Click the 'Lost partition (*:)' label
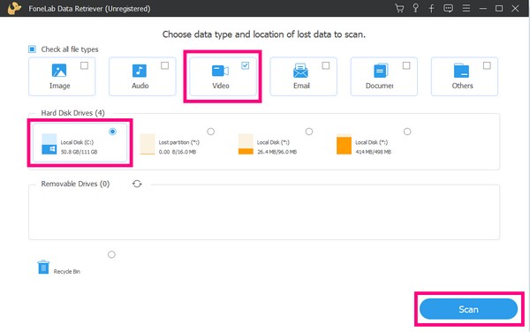This screenshot has height=332, width=530. click(x=179, y=142)
